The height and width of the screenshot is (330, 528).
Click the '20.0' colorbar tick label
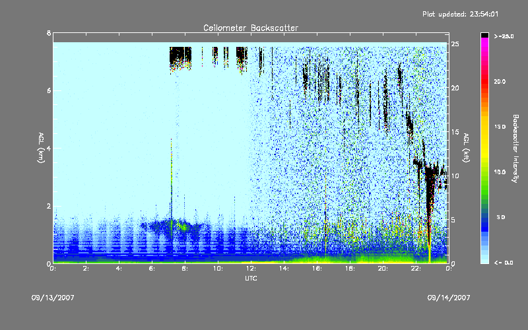point(500,81)
